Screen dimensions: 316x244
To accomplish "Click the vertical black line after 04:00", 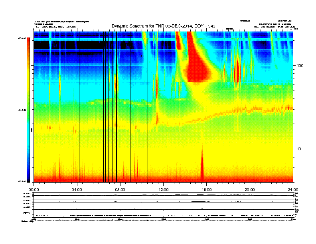I will [79, 107].
